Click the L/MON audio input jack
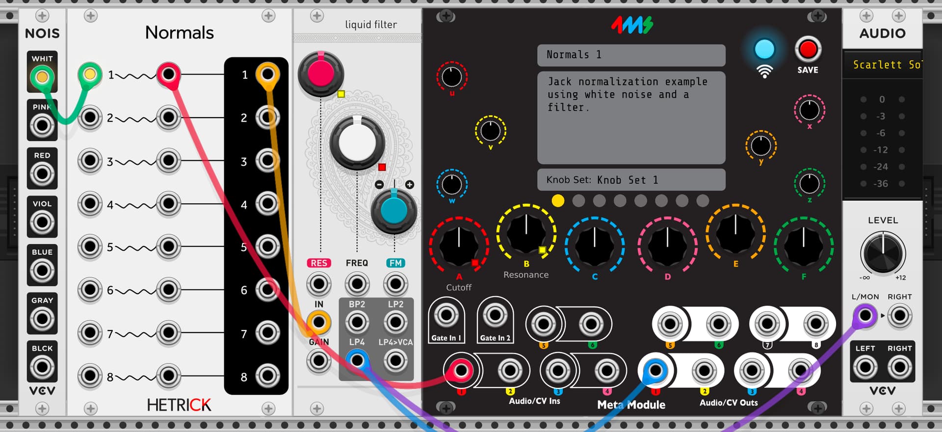942x432 pixels. click(x=864, y=316)
